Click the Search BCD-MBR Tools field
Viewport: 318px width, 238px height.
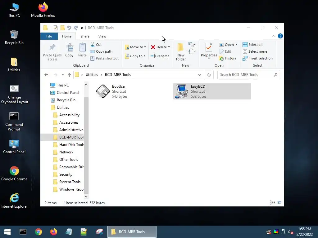click(249, 75)
